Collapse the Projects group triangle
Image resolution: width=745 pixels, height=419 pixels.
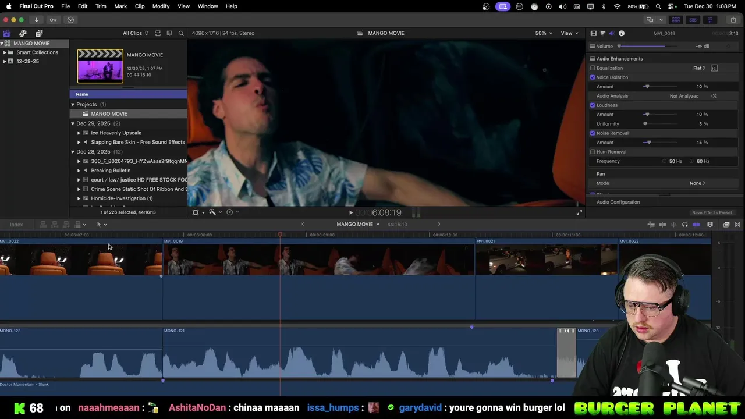tap(73, 105)
